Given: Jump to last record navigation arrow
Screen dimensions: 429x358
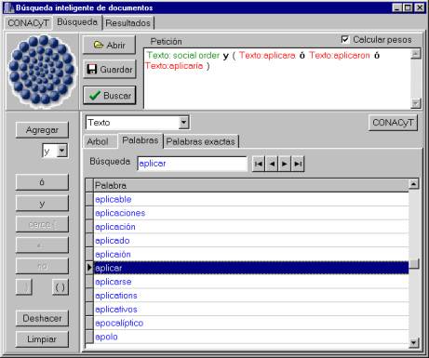Looking at the screenshot, I should point(298,164).
